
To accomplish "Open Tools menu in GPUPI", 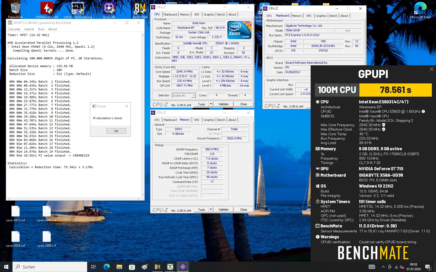I will (41, 29).
